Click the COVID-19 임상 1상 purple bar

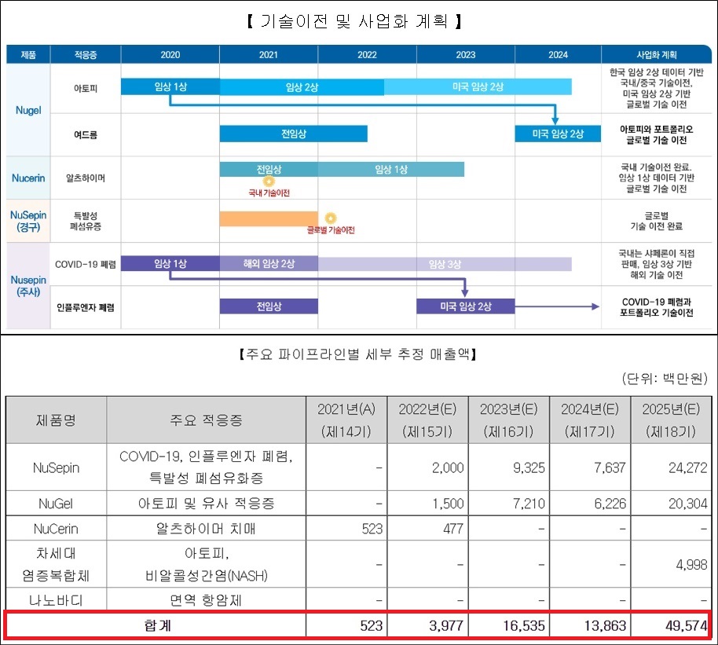(x=170, y=263)
